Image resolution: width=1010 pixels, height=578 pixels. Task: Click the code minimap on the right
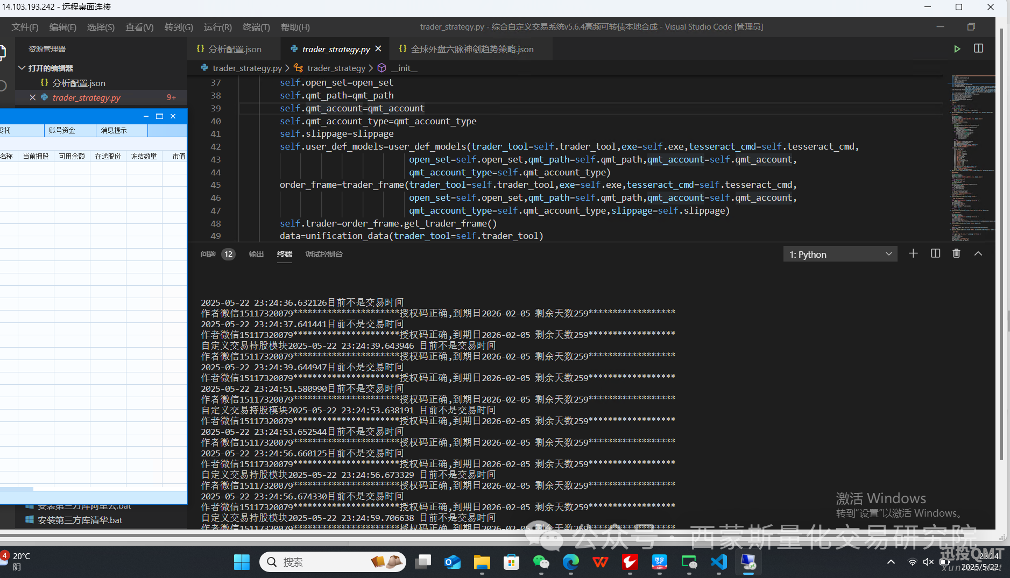tap(972, 157)
